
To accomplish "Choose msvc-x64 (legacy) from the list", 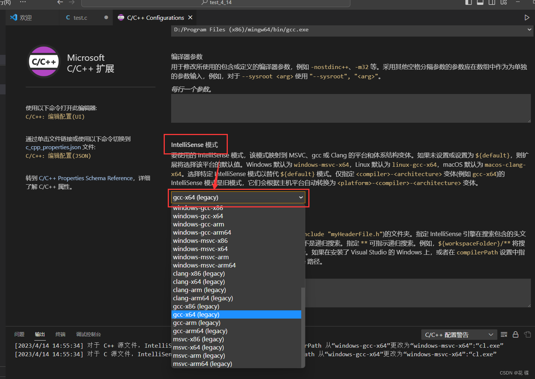I will (x=236, y=347).
